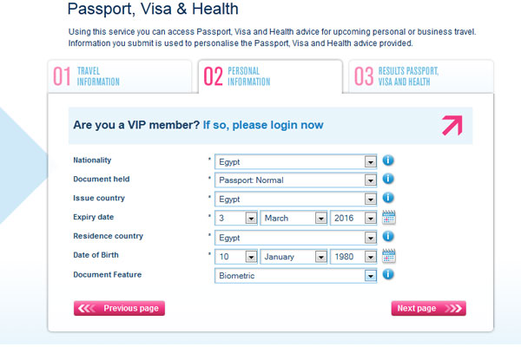This screenshot has height=347, width=521.
Task: Go back using Previous page button
Action: [x=120, y=308]
